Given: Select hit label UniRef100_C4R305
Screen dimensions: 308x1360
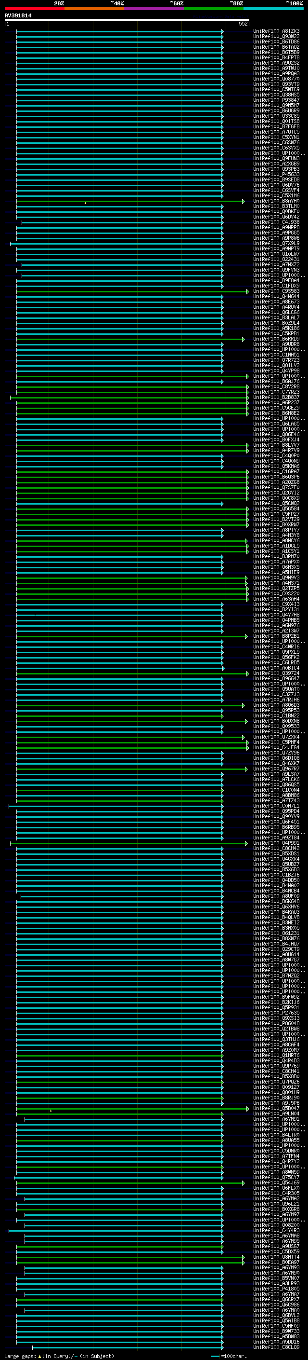Looking at the screenshot, I should (276, 1193).
